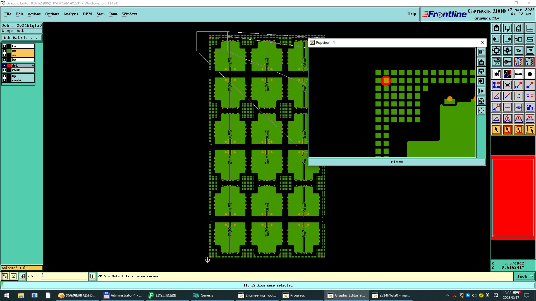The image size is (536, 301).
Task: Click the red drl layer color swatch
Action: coord(9,65)
